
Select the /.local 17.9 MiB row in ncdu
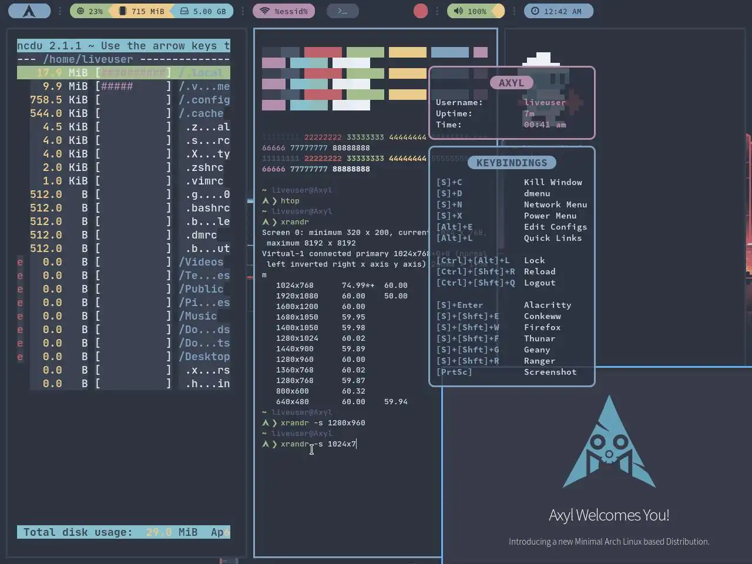(x=123, y=73)
